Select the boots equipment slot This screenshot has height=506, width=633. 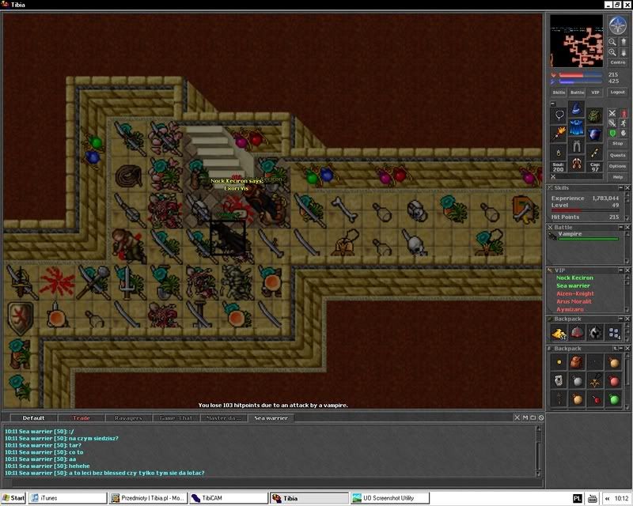coord(577,164)
